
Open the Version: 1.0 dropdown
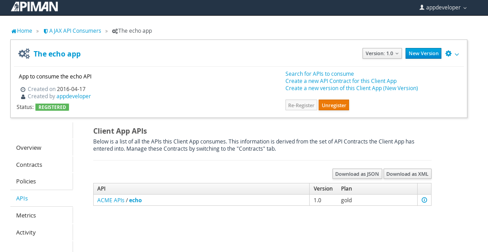pos(382,53)
